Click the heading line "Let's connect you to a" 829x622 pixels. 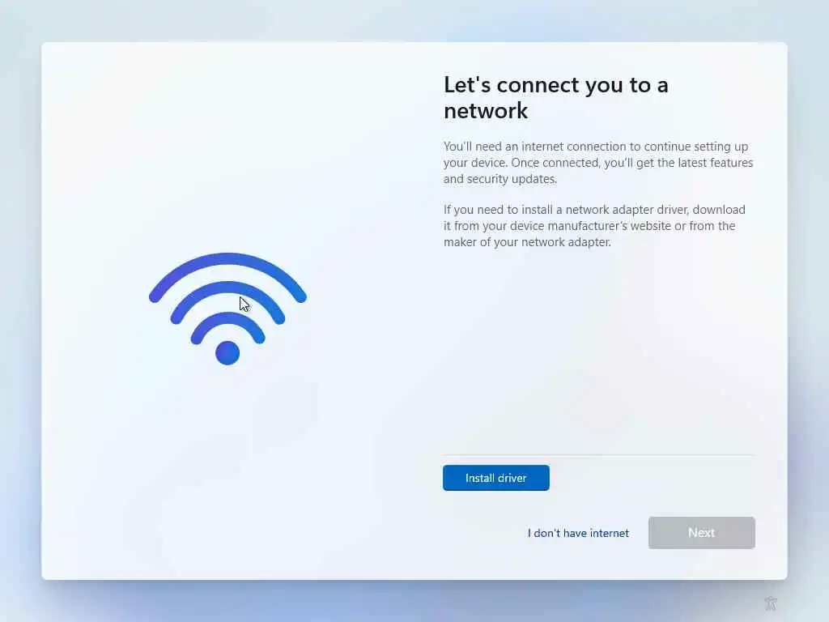tap(555, 85)
